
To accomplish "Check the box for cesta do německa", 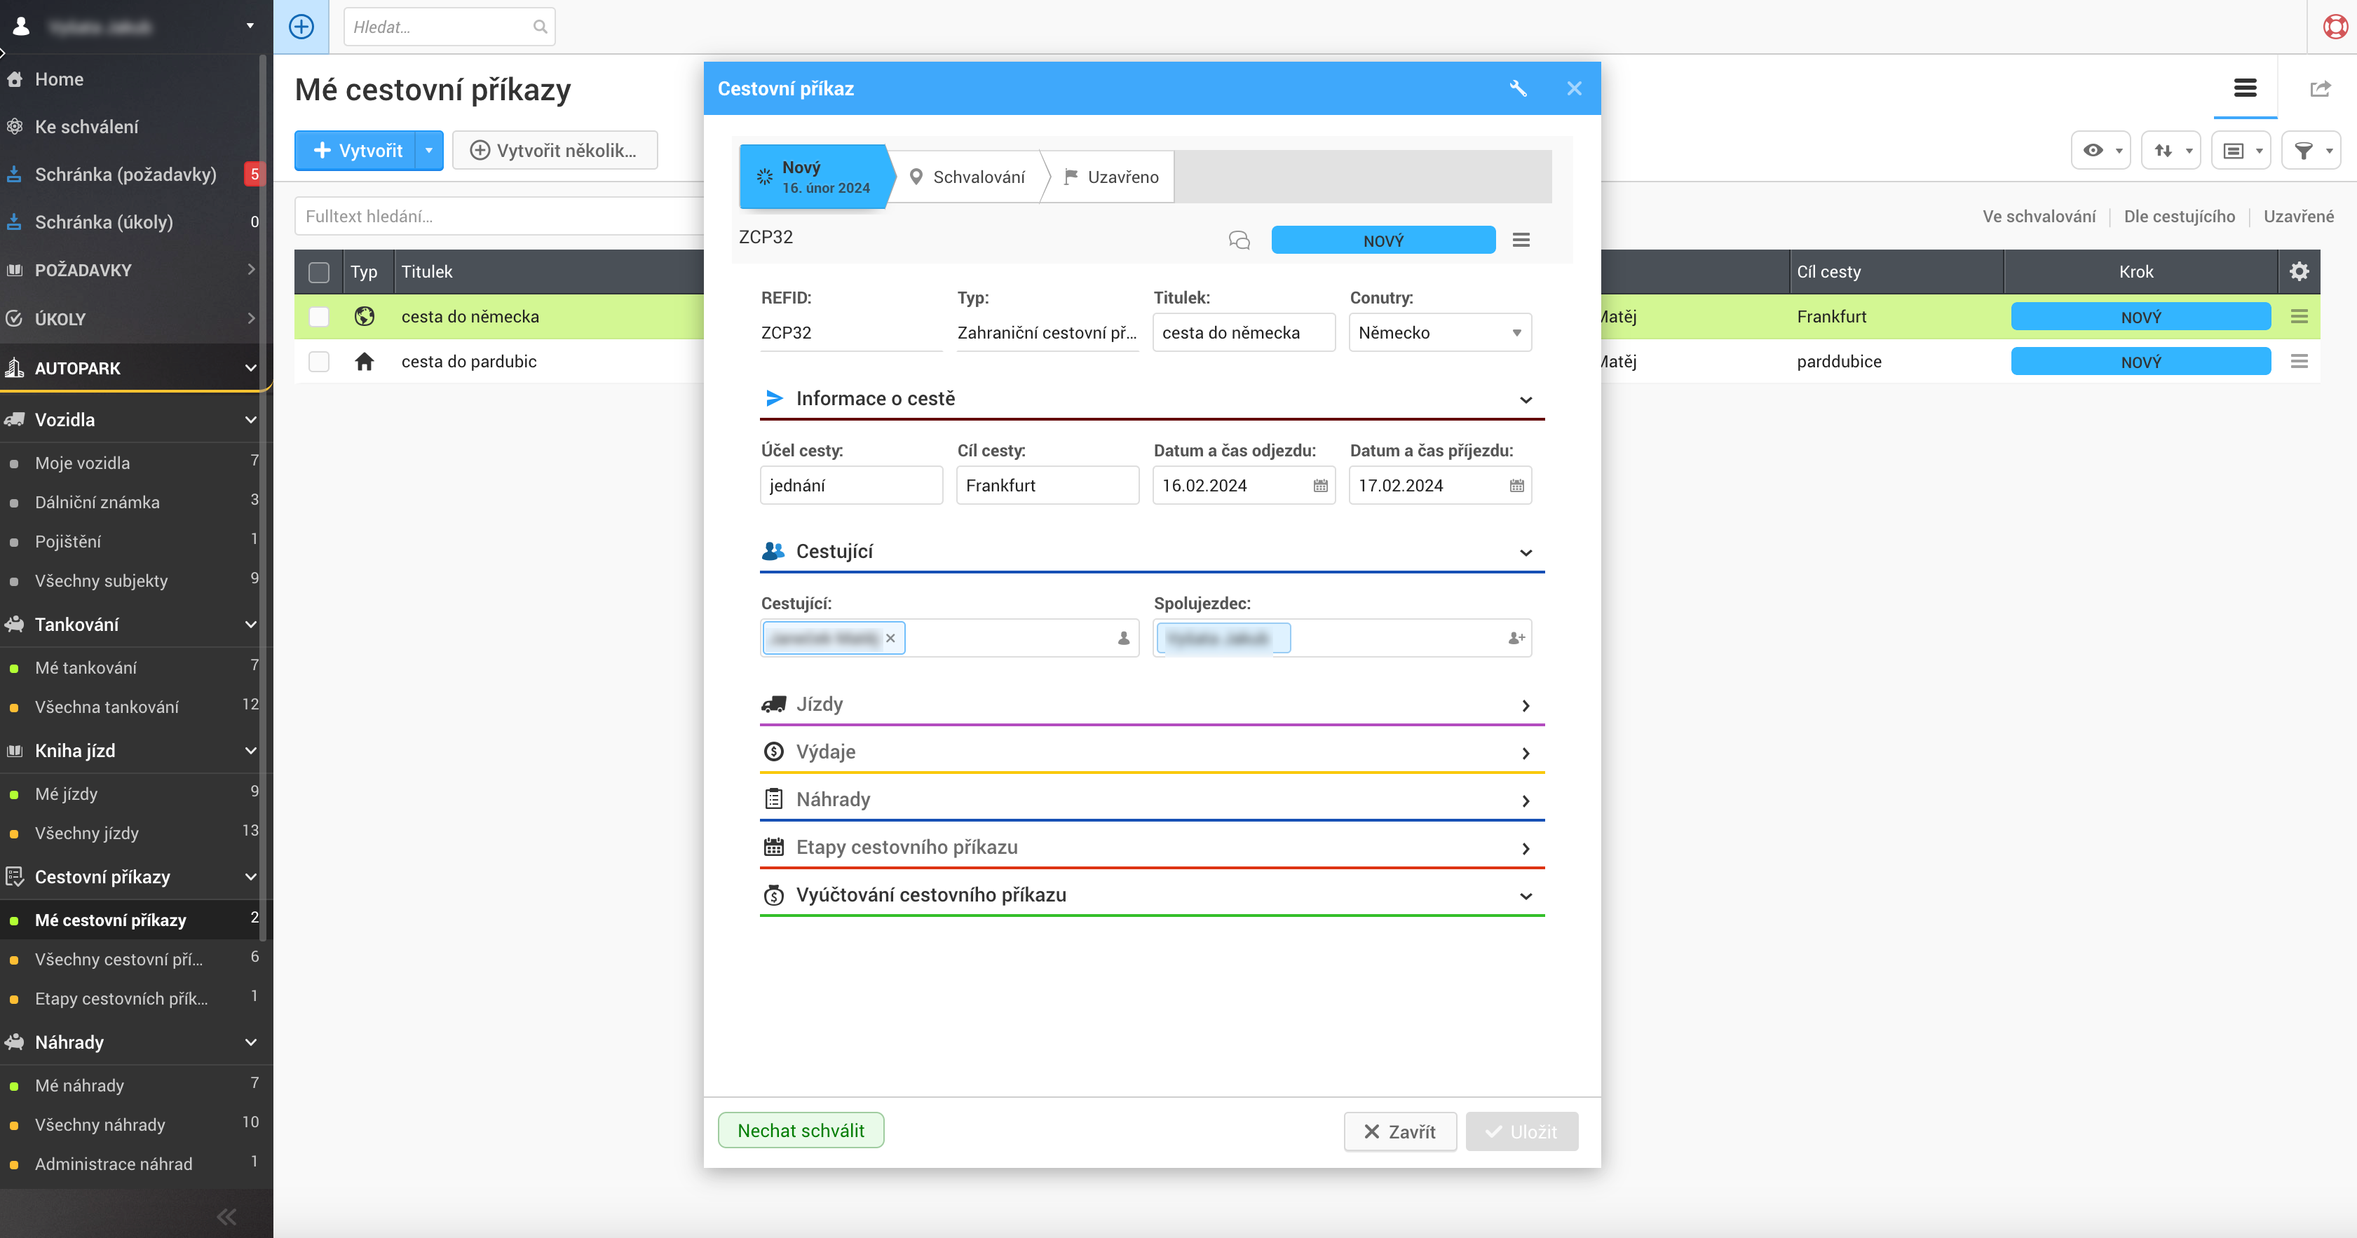I will point(319,317).
